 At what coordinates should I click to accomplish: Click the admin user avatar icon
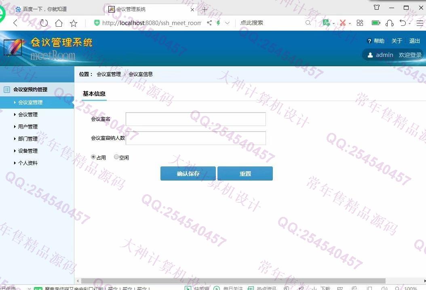pos(370,55)
